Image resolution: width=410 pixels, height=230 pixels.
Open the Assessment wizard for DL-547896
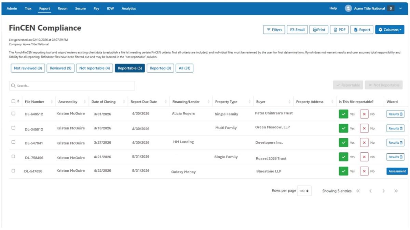point(397,171)
